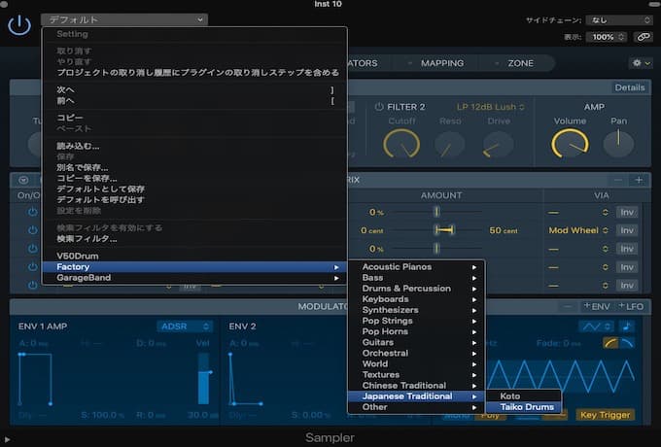
Task: Expand the Chinese Traditional submenu
Action: (416, 386)
